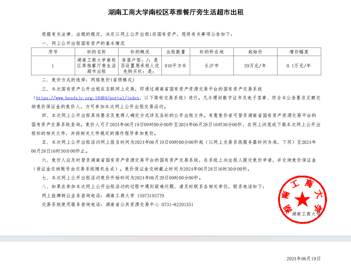The image size is (351, 265).
Task: Click the 网络竞价(省级模式) bidding method text
Action: click(113, 80)
